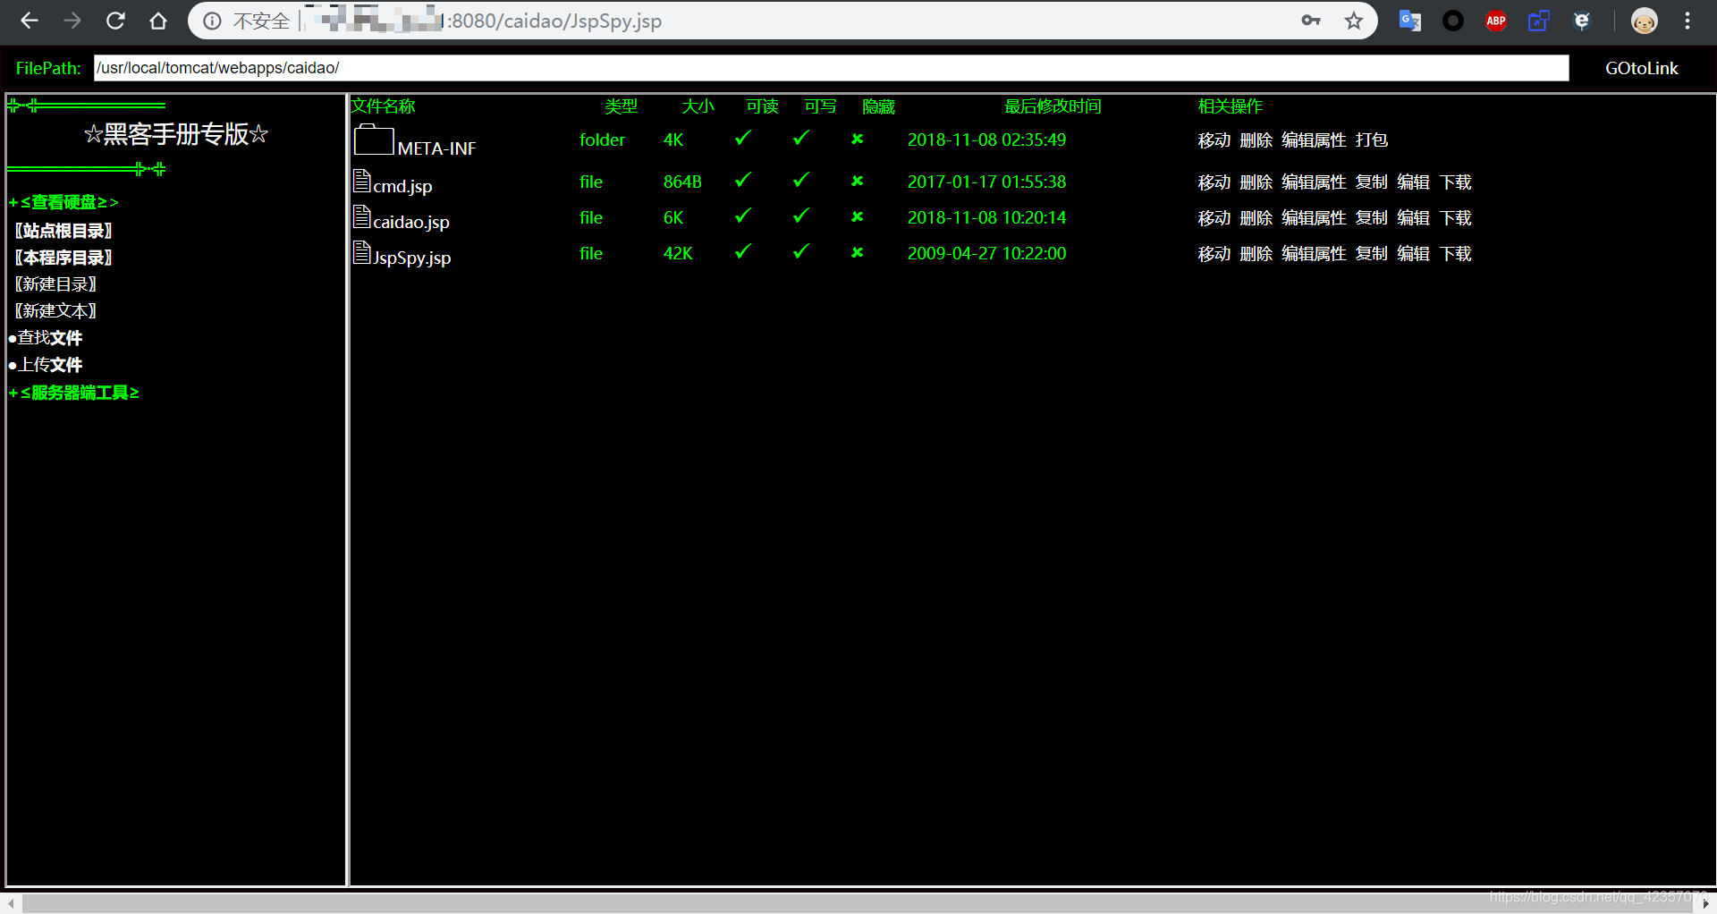Viewport: 1717px width, 914px height.
Task: Open the caidao.jsp file name
Action: pyautogui.click(x=411, y=222)
